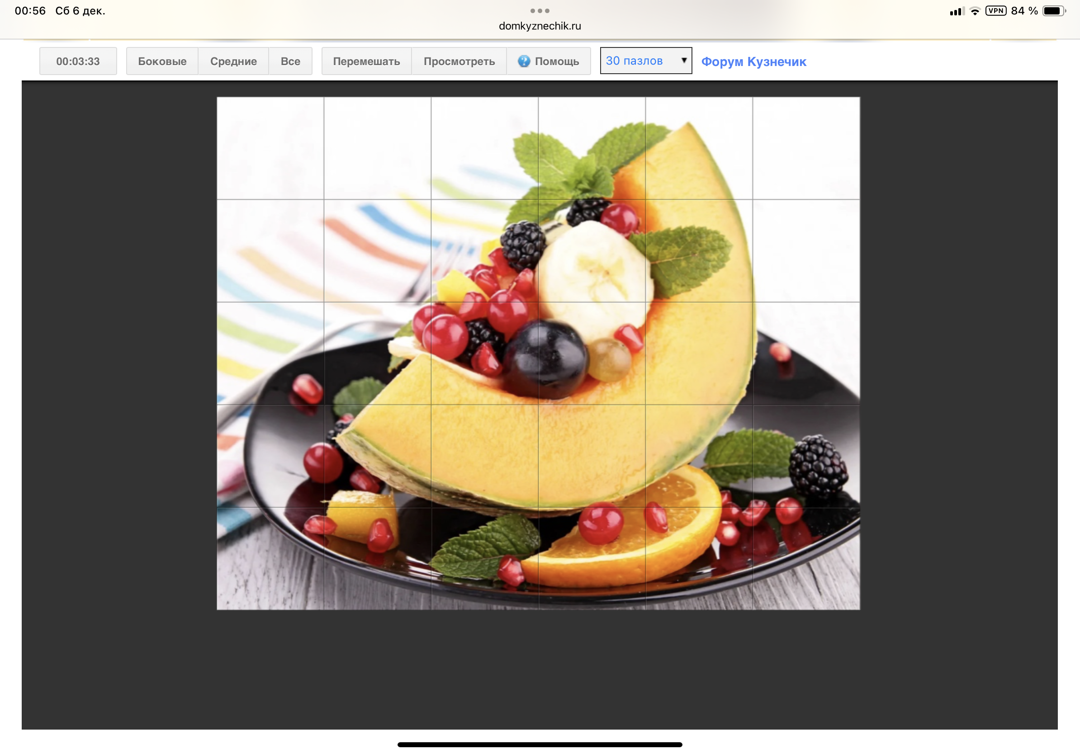Tap the domkyznechik.ru address bar
The image size is (1080, 754).
tap(540, 26)
